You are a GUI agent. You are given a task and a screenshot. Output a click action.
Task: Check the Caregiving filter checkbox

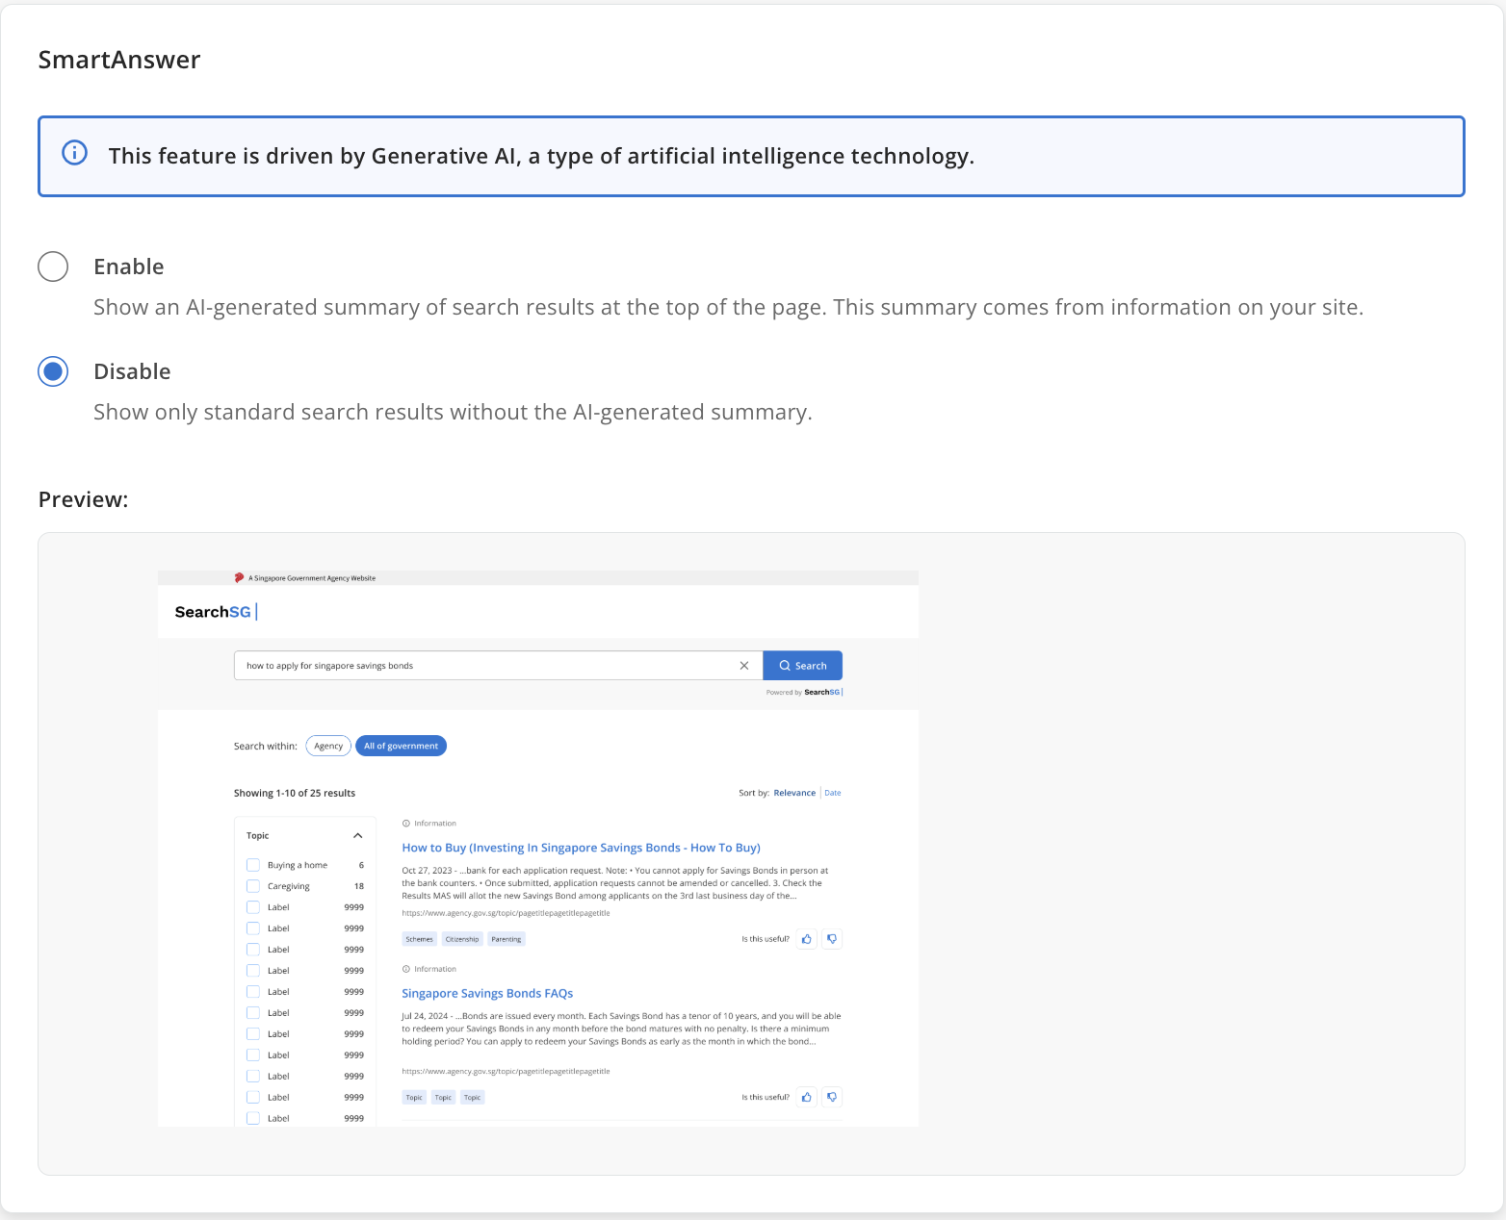(253, 885)
